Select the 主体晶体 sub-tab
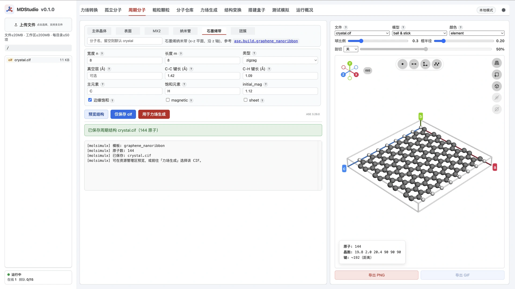 pyautogui.click(x=99, y=31)
